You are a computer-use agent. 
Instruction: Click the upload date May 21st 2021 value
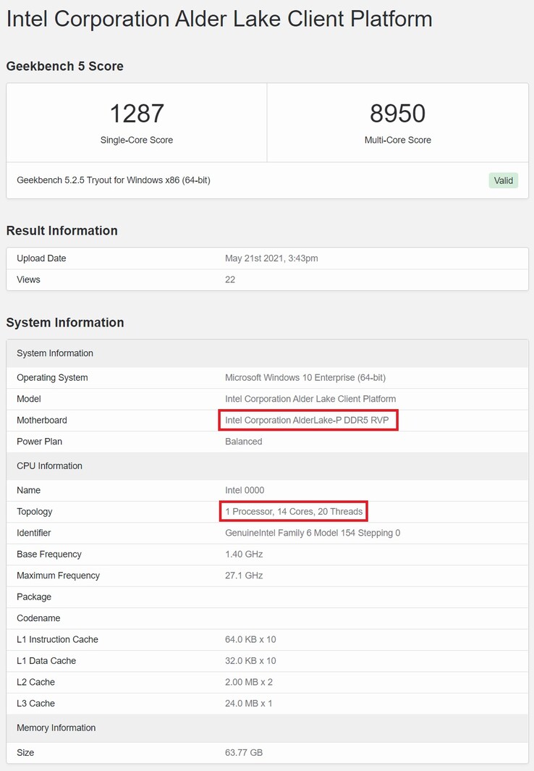coord(271,258)
